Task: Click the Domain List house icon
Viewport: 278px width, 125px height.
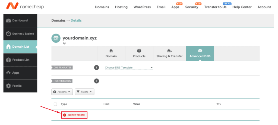Action: tap(8, 47)
